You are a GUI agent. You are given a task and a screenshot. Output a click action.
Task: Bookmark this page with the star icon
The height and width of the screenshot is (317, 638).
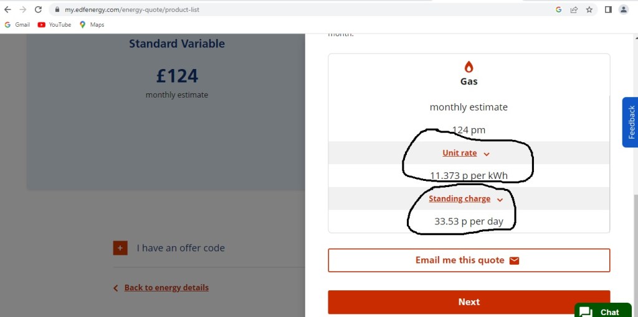point(589,10)
